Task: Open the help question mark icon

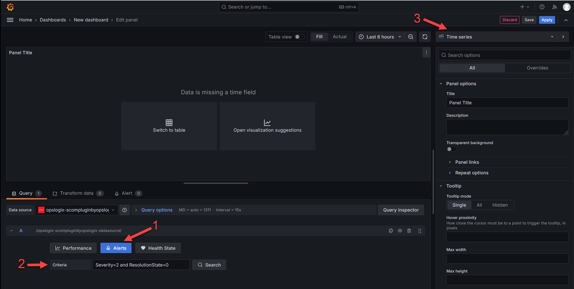Action: pyautogui.click(x=542, y=7)
